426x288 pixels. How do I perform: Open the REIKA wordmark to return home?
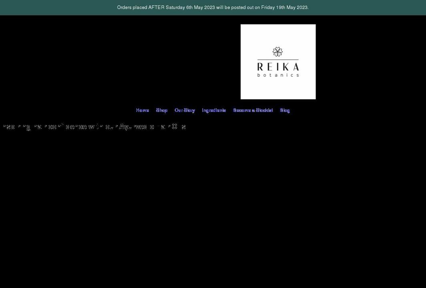[x=278, y=67]
